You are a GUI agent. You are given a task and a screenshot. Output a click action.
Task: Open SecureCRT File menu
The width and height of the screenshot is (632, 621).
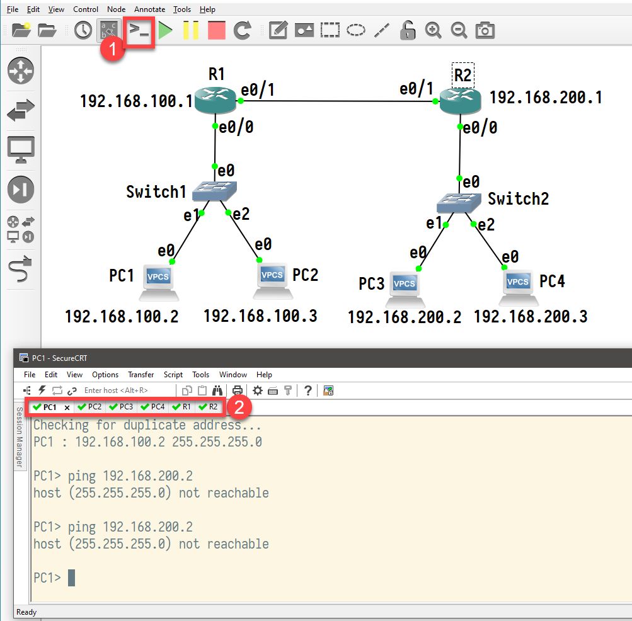coord(30,374)
